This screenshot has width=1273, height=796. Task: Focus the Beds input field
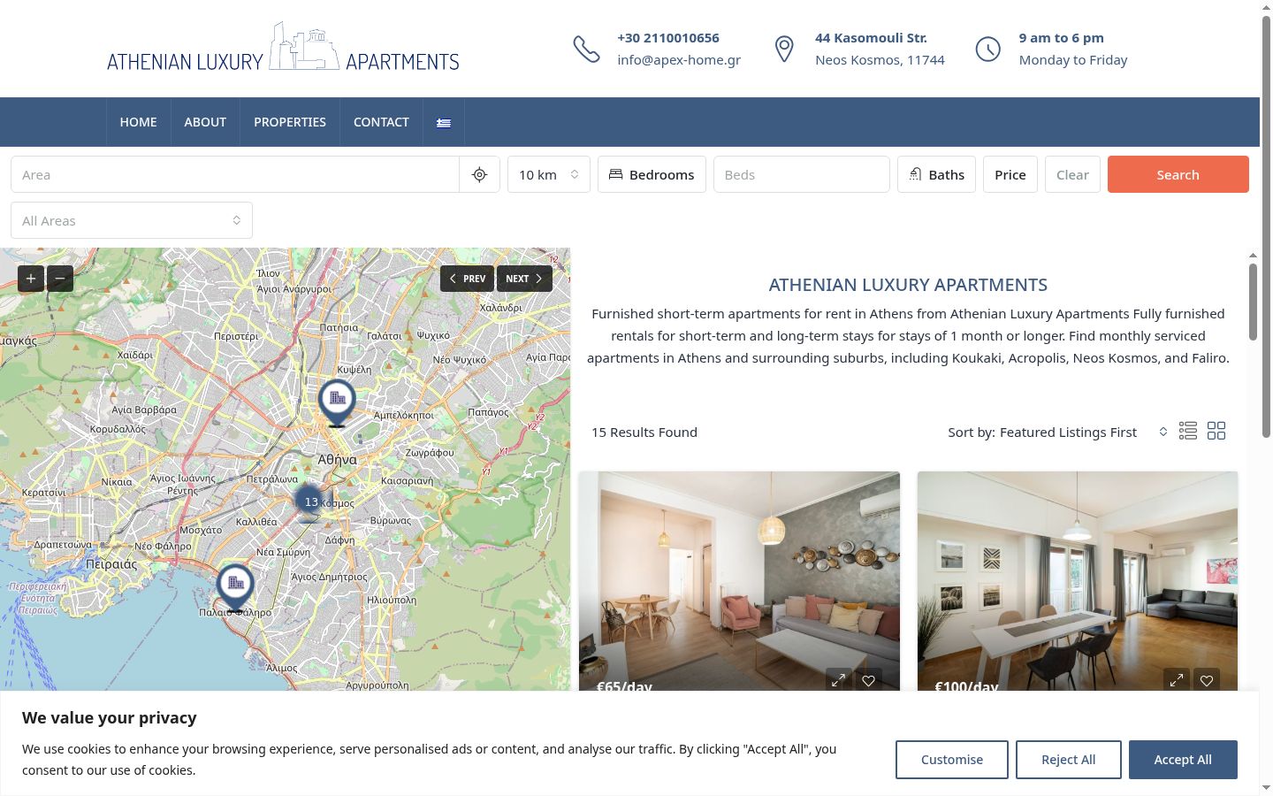(x=802, y=174)
